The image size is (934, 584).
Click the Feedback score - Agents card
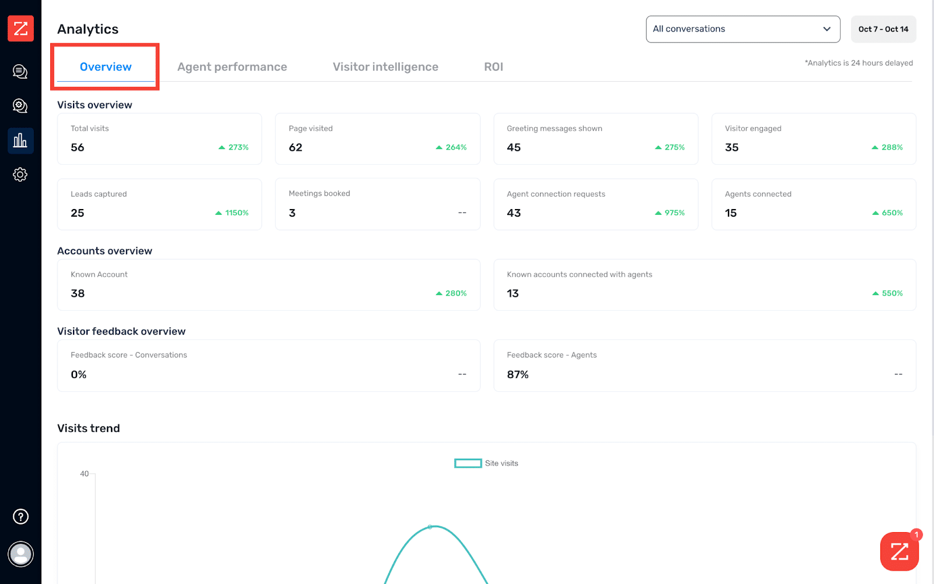[705, 366]
